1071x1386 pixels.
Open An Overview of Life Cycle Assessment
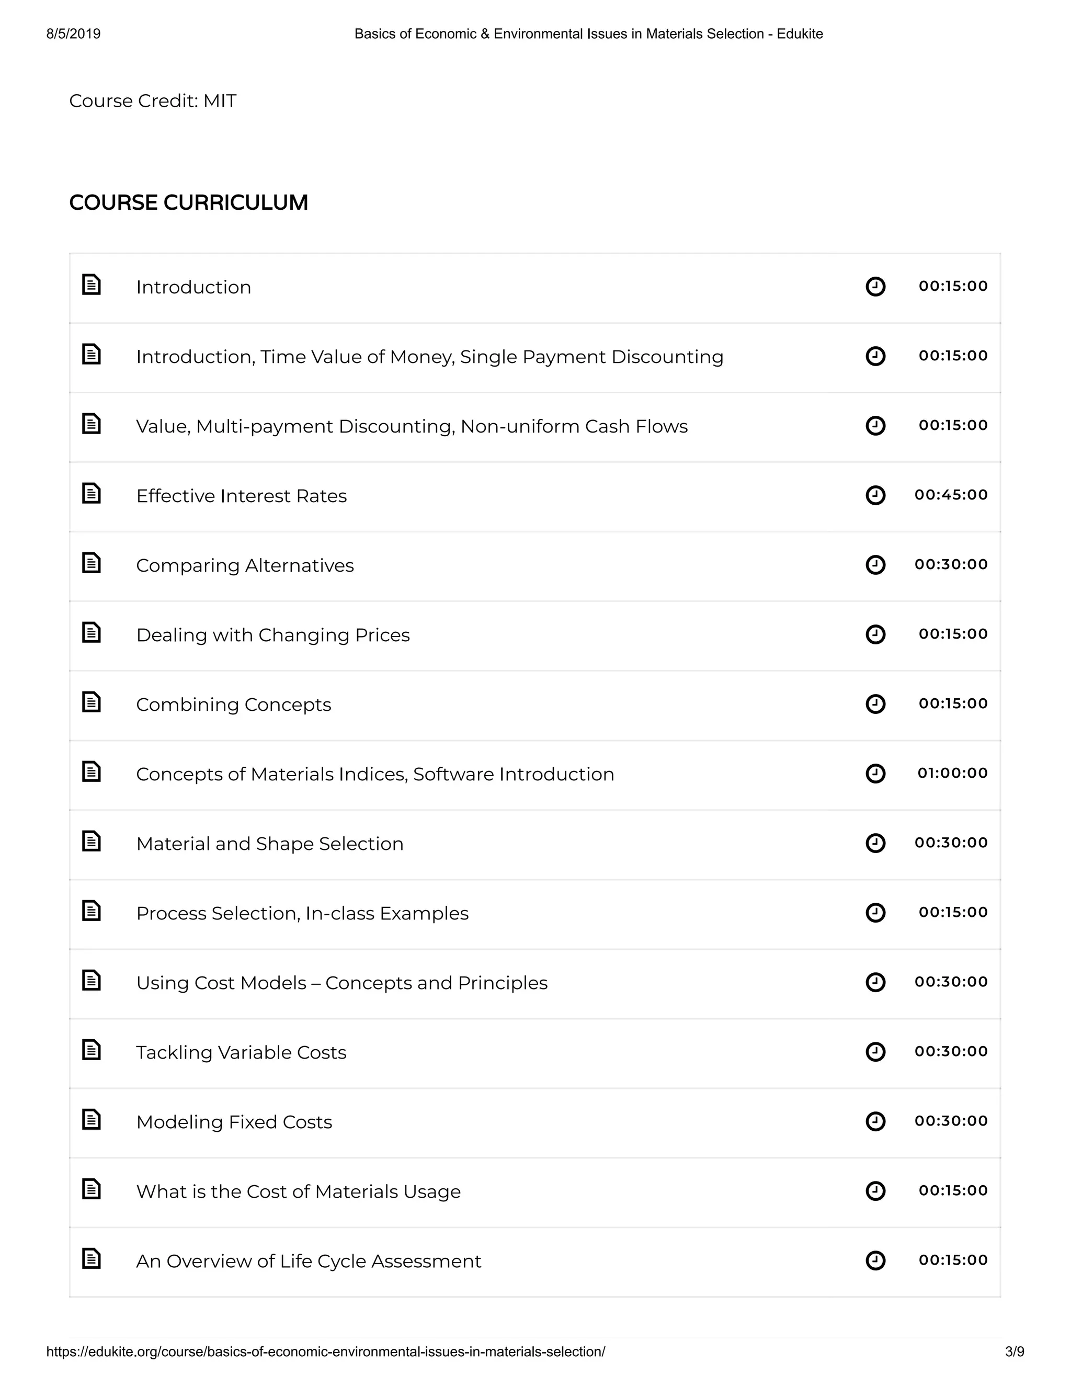click(309, 1261)
